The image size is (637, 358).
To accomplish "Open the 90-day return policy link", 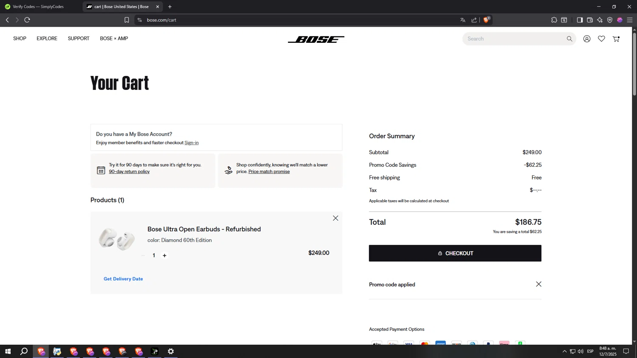I will click(129, 171).
